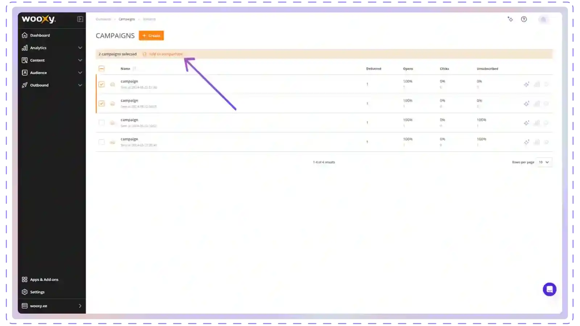Toggle the select-all checkbox in table header
580x326 pixels.
pos(101,69)
